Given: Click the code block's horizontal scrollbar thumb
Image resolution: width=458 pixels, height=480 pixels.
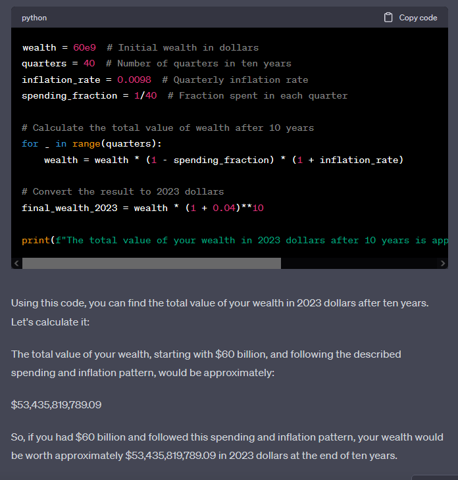Looking at the screenshot, I should pos(151,263).
